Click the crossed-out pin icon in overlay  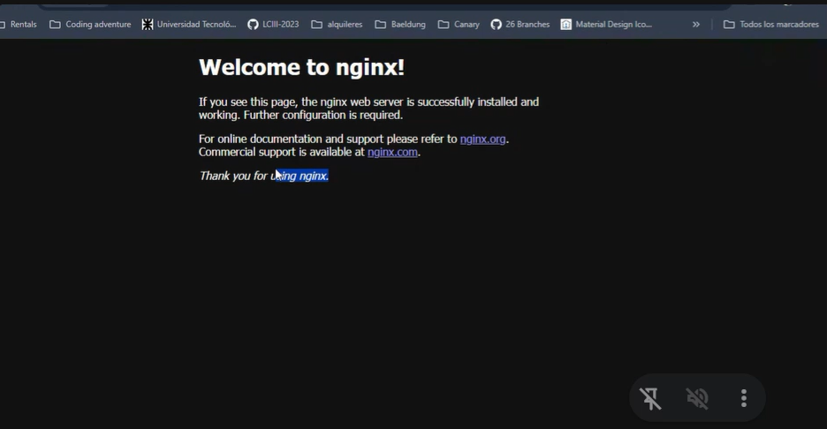650,398
